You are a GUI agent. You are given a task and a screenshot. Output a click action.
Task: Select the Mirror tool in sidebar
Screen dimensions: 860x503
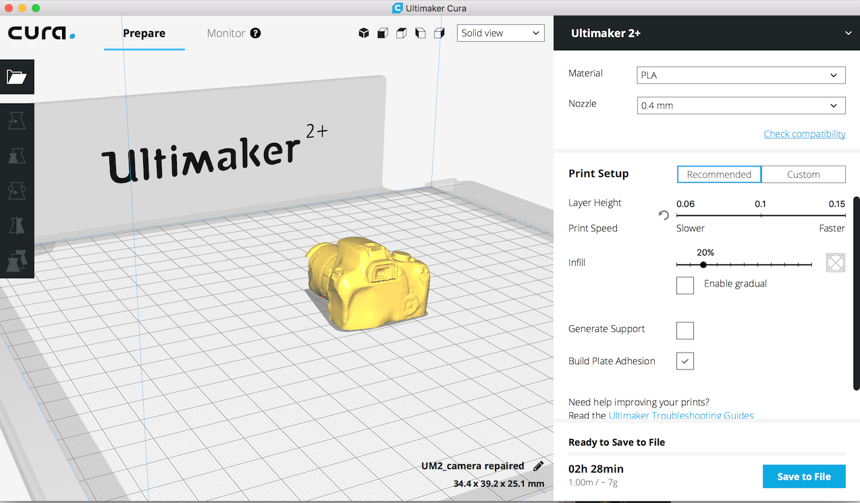pyautogui.click(x=17, y=226)
